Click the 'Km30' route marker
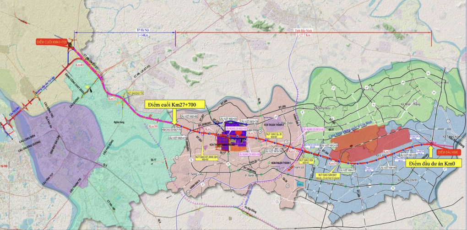 pos(152,127)
